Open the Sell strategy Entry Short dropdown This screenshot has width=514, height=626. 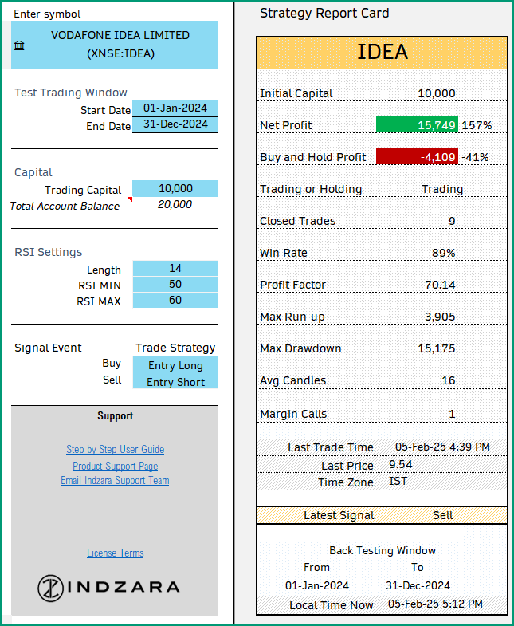pos(175,381)
